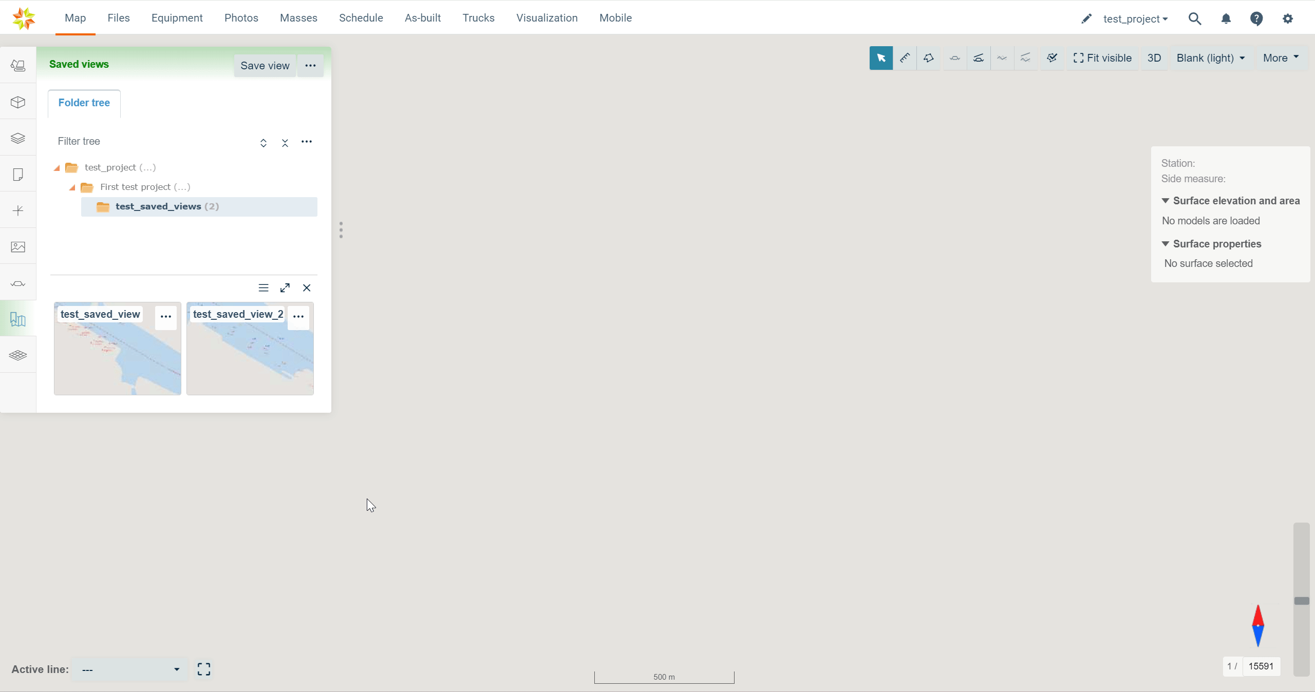Open the Equipment menu tab
1315x692 pixels.
[177, 18]
